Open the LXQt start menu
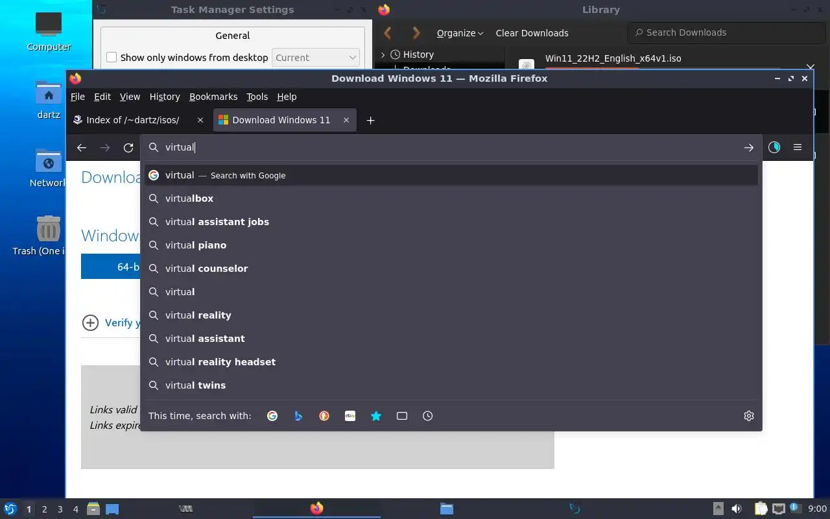830x519 pixels. pyautogui.click(x=10, y=509)
